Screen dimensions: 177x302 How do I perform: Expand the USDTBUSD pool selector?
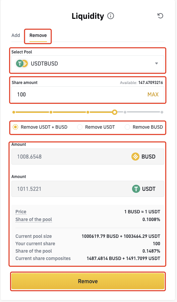point(87,63)
